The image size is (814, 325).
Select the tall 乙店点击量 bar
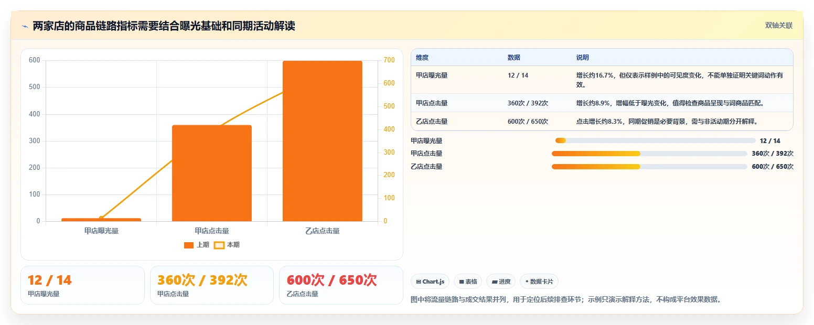[323, 141]
